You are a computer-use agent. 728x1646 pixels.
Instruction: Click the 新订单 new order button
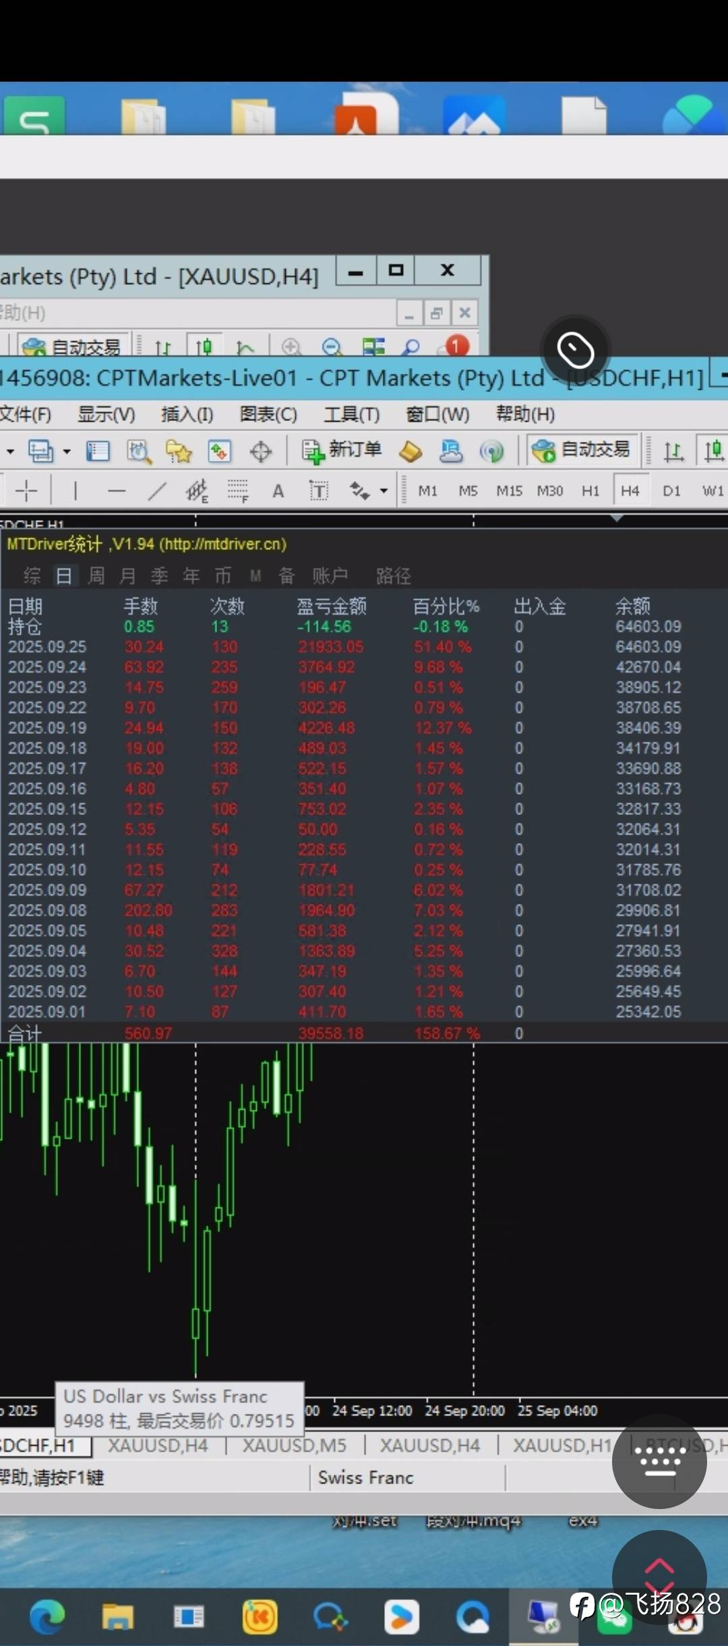coord(342,450)
